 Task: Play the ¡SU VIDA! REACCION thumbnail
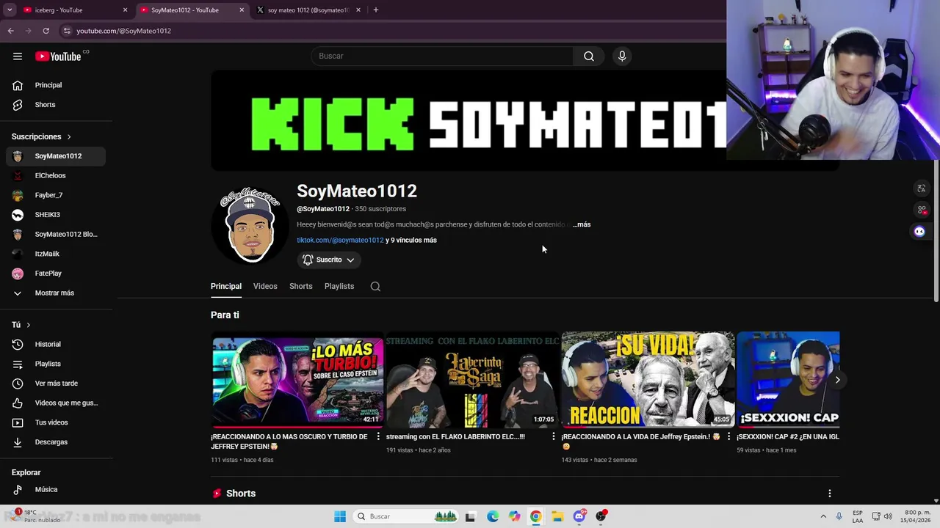point(648,380)
